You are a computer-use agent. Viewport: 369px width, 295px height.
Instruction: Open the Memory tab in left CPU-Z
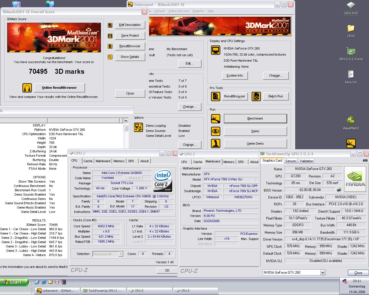tap(119, 161)
